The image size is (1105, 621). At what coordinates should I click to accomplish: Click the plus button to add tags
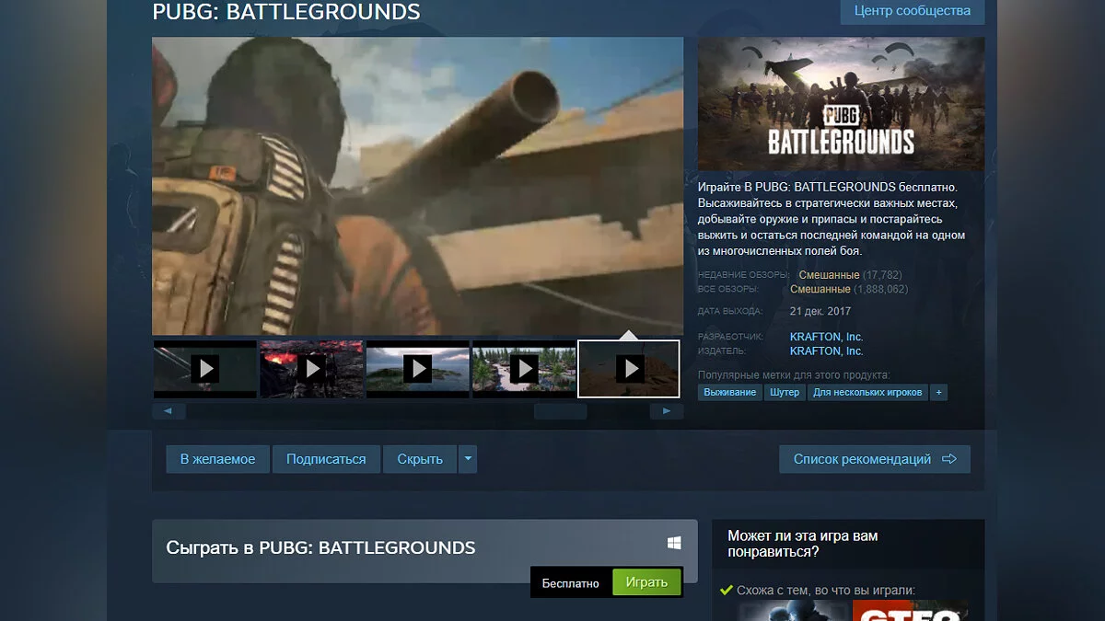pos(938,392)
